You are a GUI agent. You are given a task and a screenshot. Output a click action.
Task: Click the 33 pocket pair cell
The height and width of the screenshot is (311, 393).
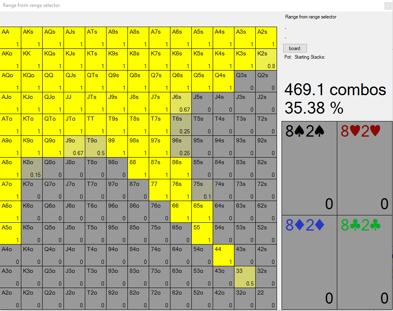point(245,277)
